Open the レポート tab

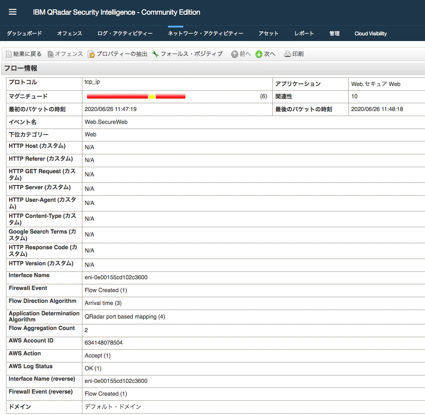[304, 33]
